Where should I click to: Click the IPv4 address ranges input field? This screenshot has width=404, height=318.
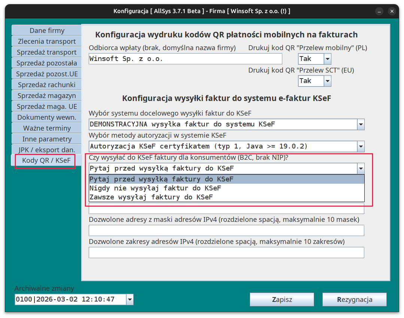[x=226, y=253]
